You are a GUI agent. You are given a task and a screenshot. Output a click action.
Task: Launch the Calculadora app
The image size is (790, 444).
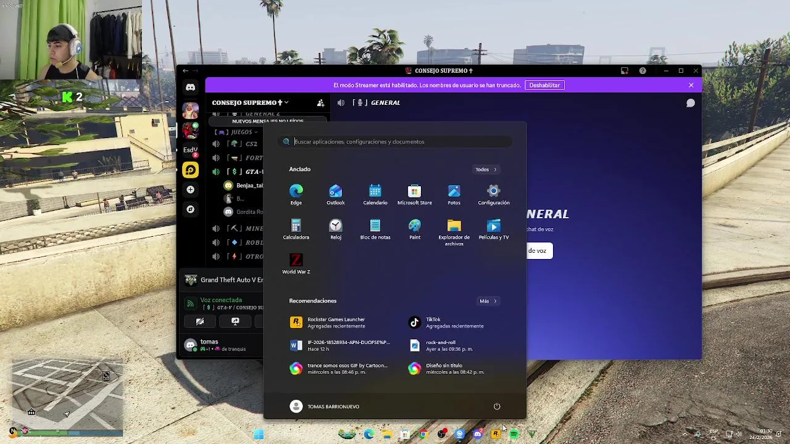coord(296,229)
